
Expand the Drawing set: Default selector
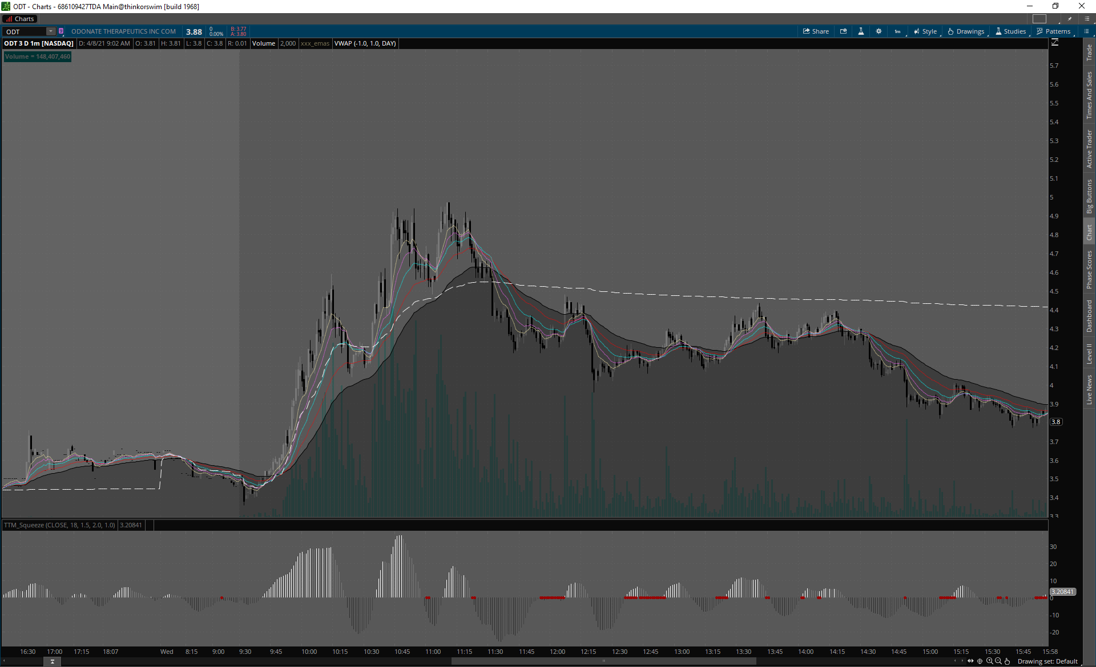1047,661
